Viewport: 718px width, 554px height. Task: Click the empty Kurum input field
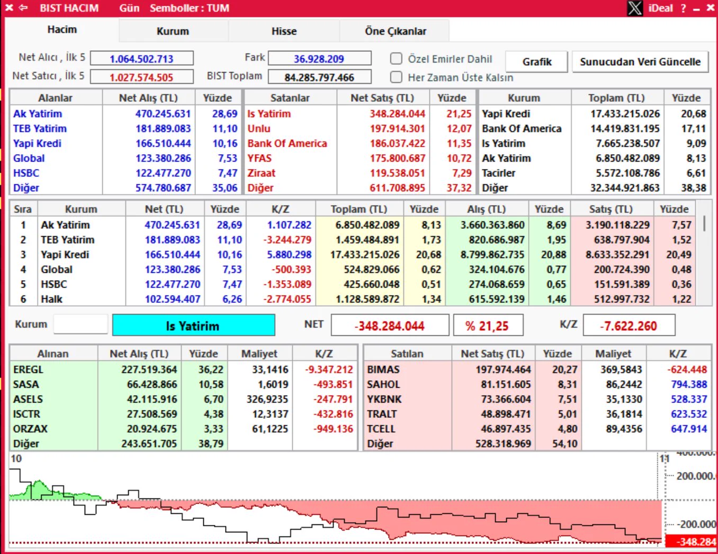[x=81, y=324]
